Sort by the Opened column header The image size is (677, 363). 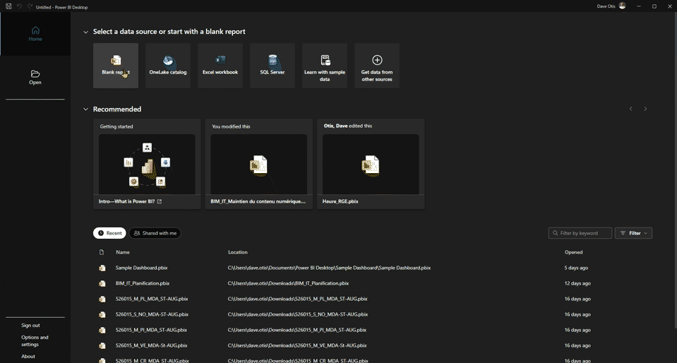tap(574, 252)
